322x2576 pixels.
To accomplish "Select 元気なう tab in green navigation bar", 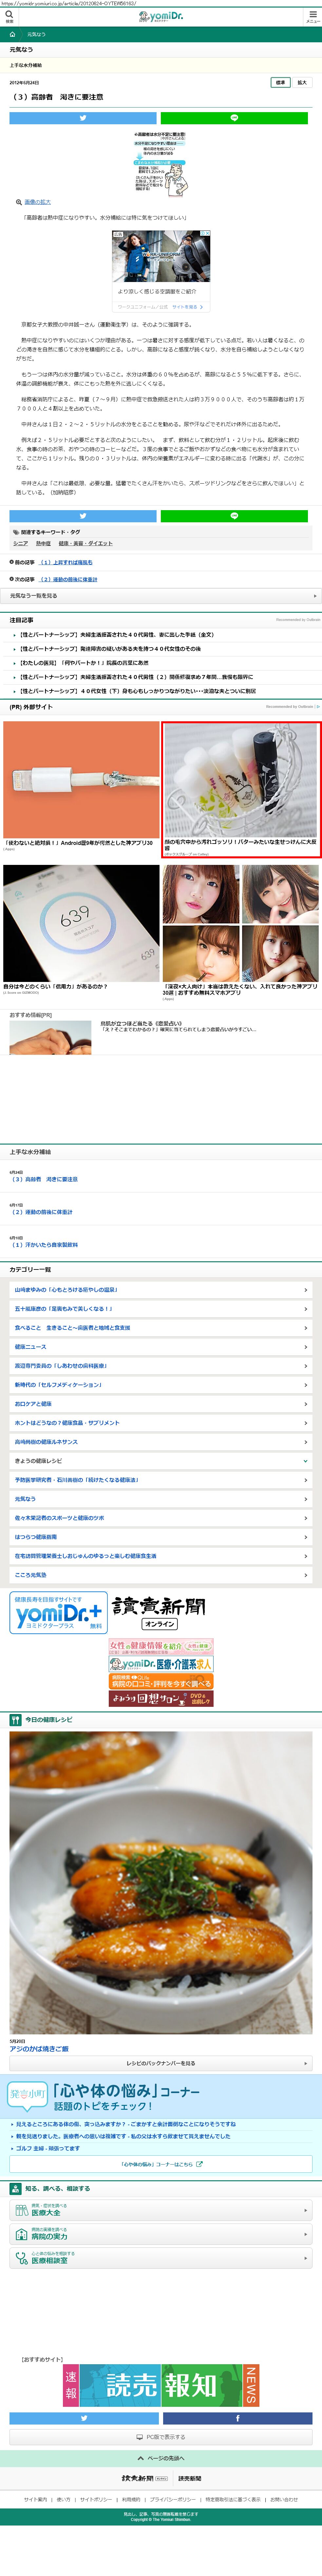I will tap(36, 34).
